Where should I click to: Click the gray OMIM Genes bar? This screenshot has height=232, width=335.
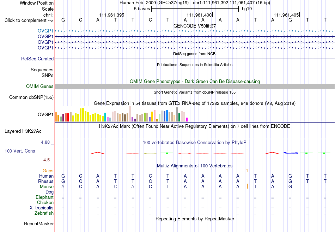pyautogui.click(x=195, y=86)
